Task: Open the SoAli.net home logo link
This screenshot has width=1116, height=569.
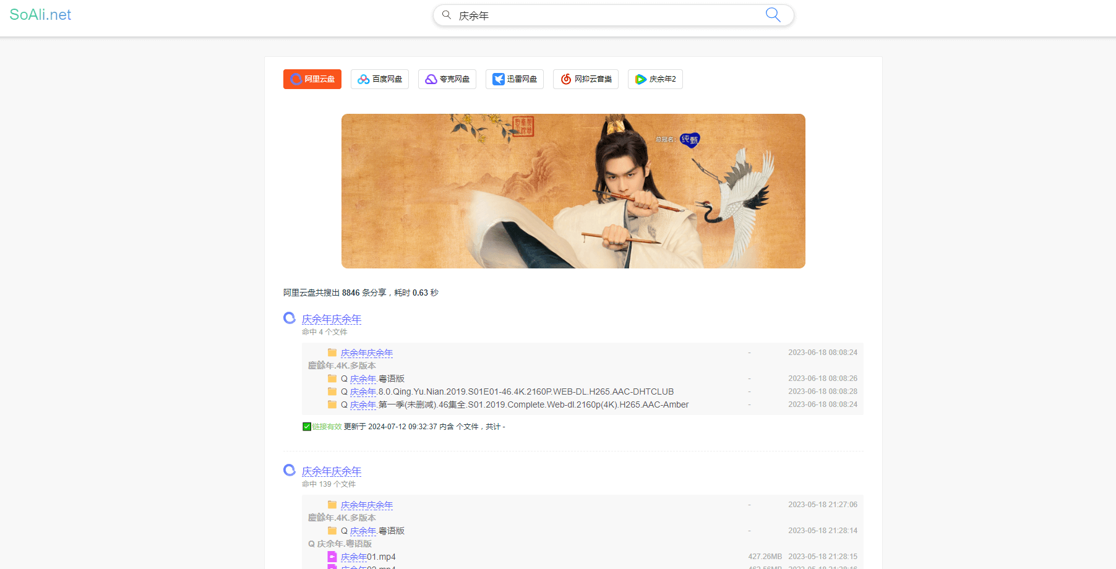Action: point(40,15)
